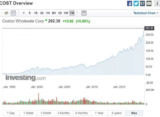Set chart interval to 1D
Image resolution: width=160 pixels, height=117 pixels.
point(60,13)
